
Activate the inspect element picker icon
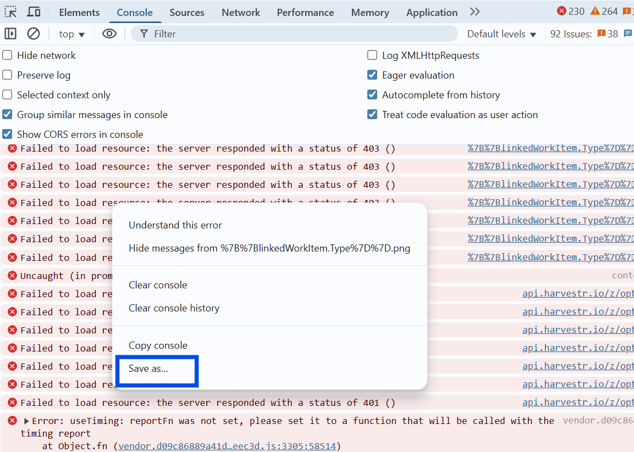click(10, 12)
